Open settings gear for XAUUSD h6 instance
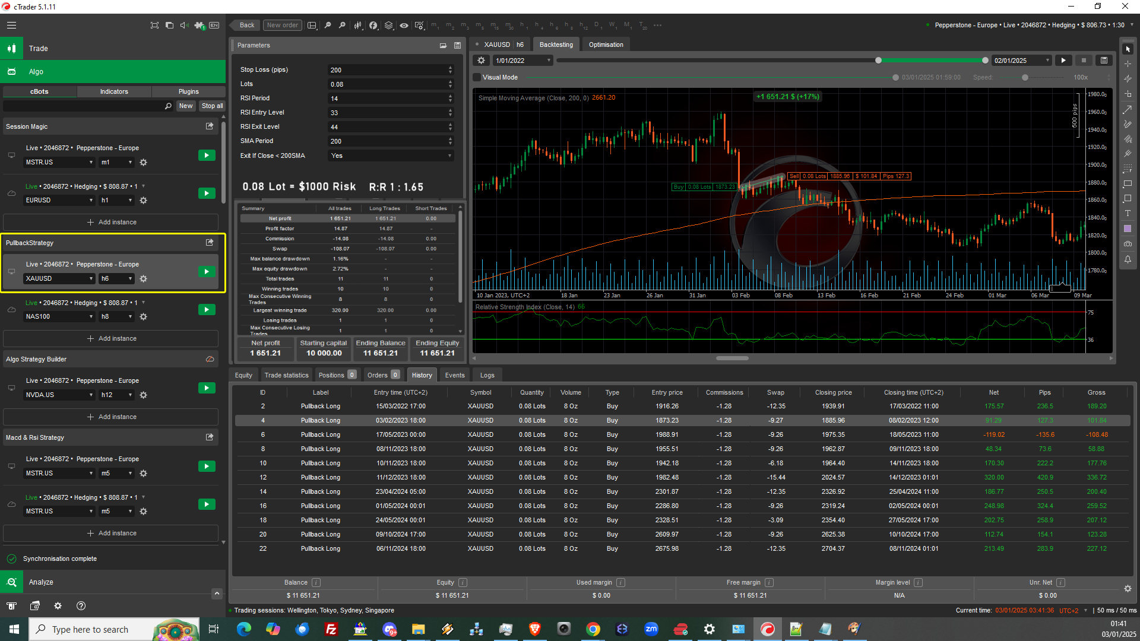 pyautogui.click(x=143, y=278)
